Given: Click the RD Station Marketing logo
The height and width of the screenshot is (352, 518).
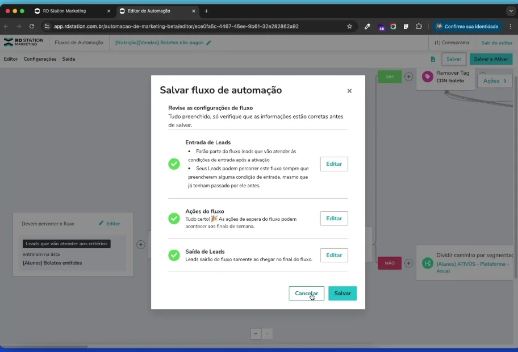Looking at the screenshot, I should (x=23, y=42).
